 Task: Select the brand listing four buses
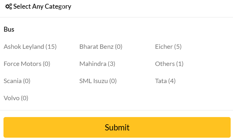166,81
